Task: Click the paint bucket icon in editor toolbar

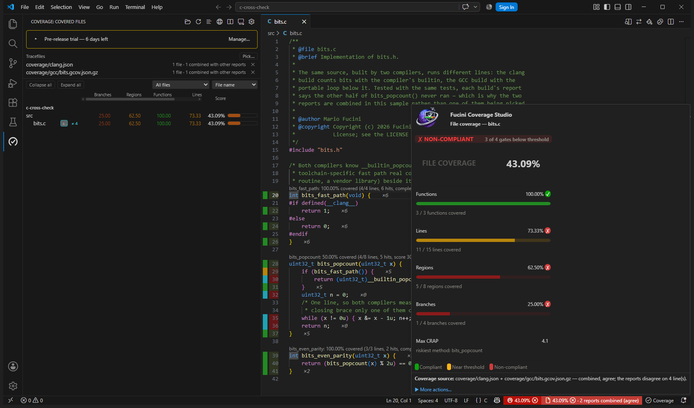Action: pyautogui.click(x=650, y=22)
